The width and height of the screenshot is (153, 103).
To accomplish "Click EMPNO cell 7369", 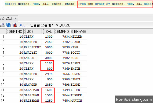I will 62,69.
